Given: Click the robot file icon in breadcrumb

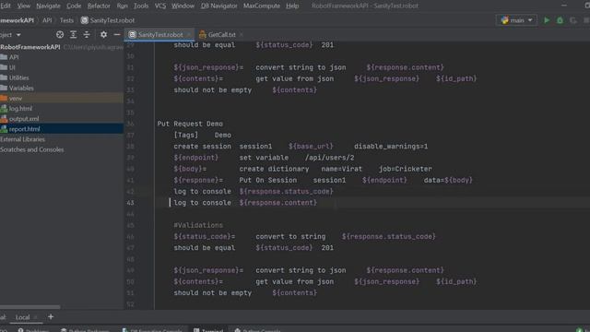Looking at the screenshot, I should pos(85,20).
